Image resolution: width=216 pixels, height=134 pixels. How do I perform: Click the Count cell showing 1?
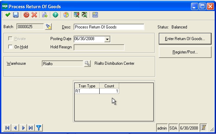point(109,91)
